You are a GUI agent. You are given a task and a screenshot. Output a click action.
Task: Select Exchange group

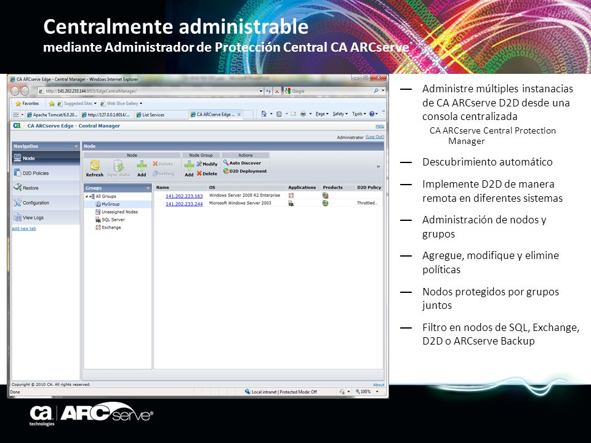pyautogui.click(x=111, y=227)
